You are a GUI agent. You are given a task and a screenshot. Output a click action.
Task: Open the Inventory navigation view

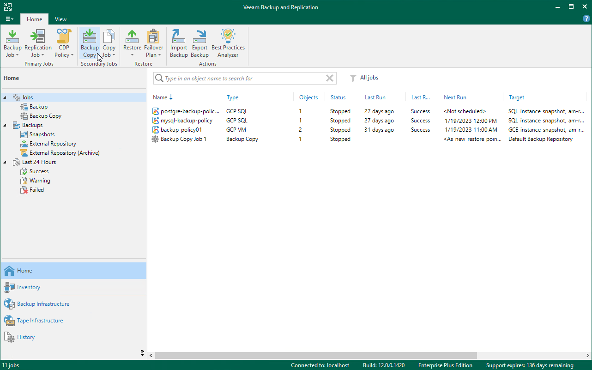[74, 287]
